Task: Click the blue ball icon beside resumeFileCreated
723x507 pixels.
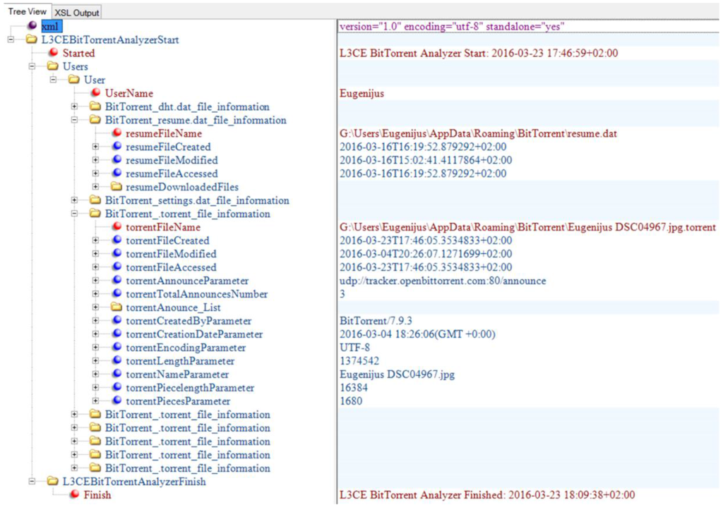Action: pyautogui.click(x=116, y=147)
